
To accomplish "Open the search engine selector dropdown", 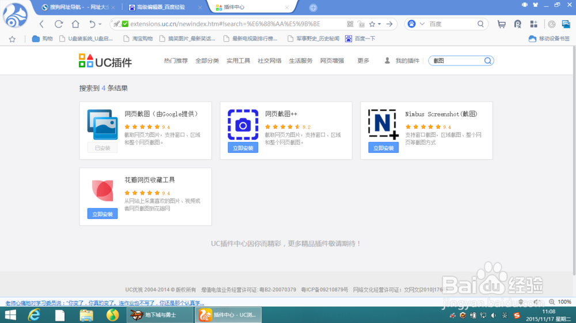I will click(422, 24).
